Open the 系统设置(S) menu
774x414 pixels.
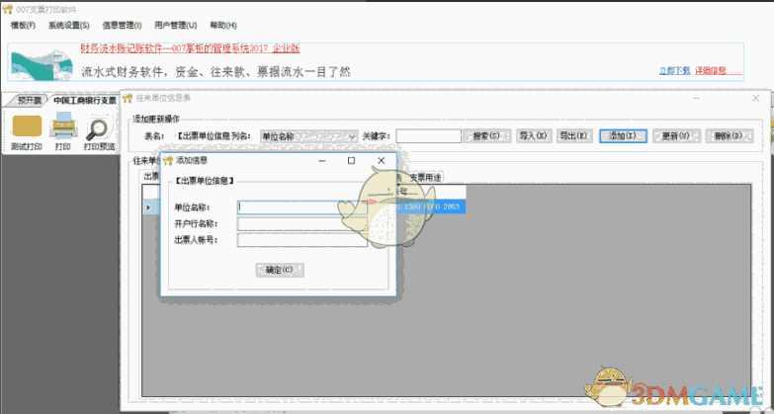pos(68,25)
